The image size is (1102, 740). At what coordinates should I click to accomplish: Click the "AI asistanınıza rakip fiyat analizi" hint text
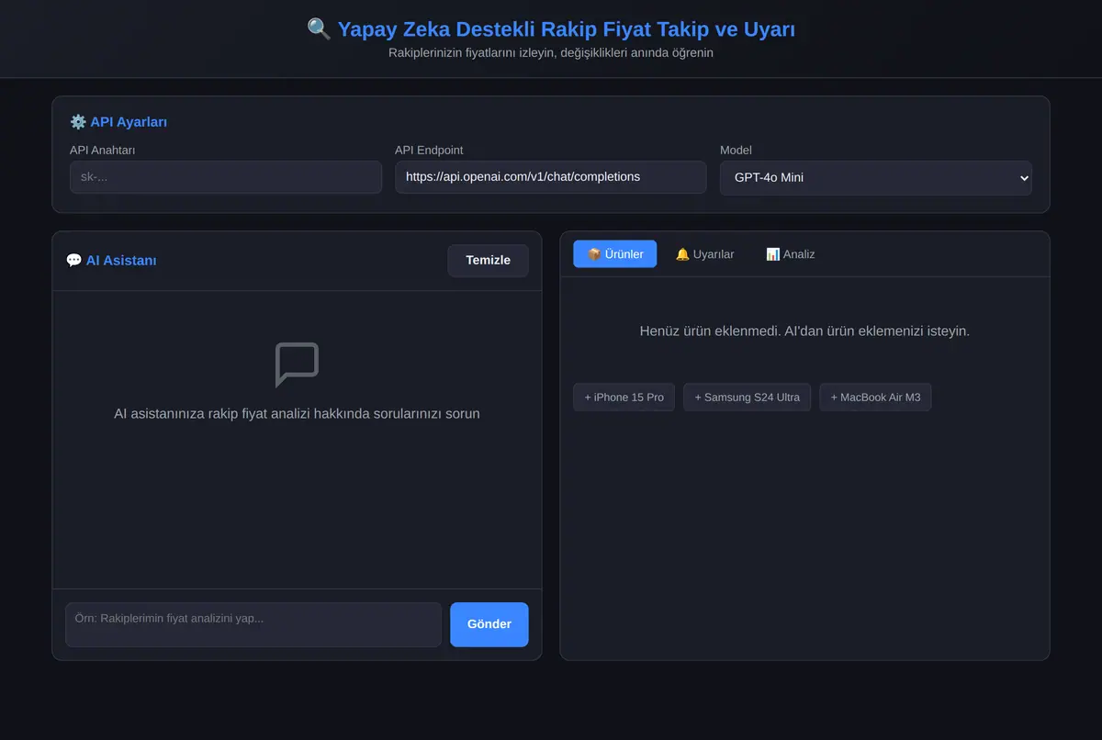pyautogui.click(x=297, y=414)
